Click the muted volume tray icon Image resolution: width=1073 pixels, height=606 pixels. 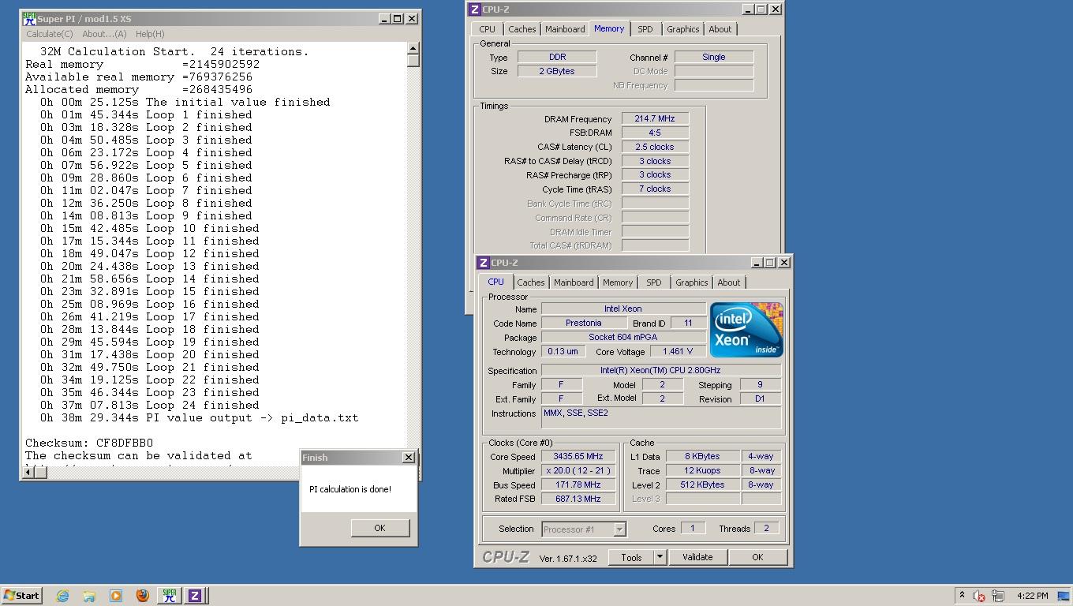(x=979, y=596)
